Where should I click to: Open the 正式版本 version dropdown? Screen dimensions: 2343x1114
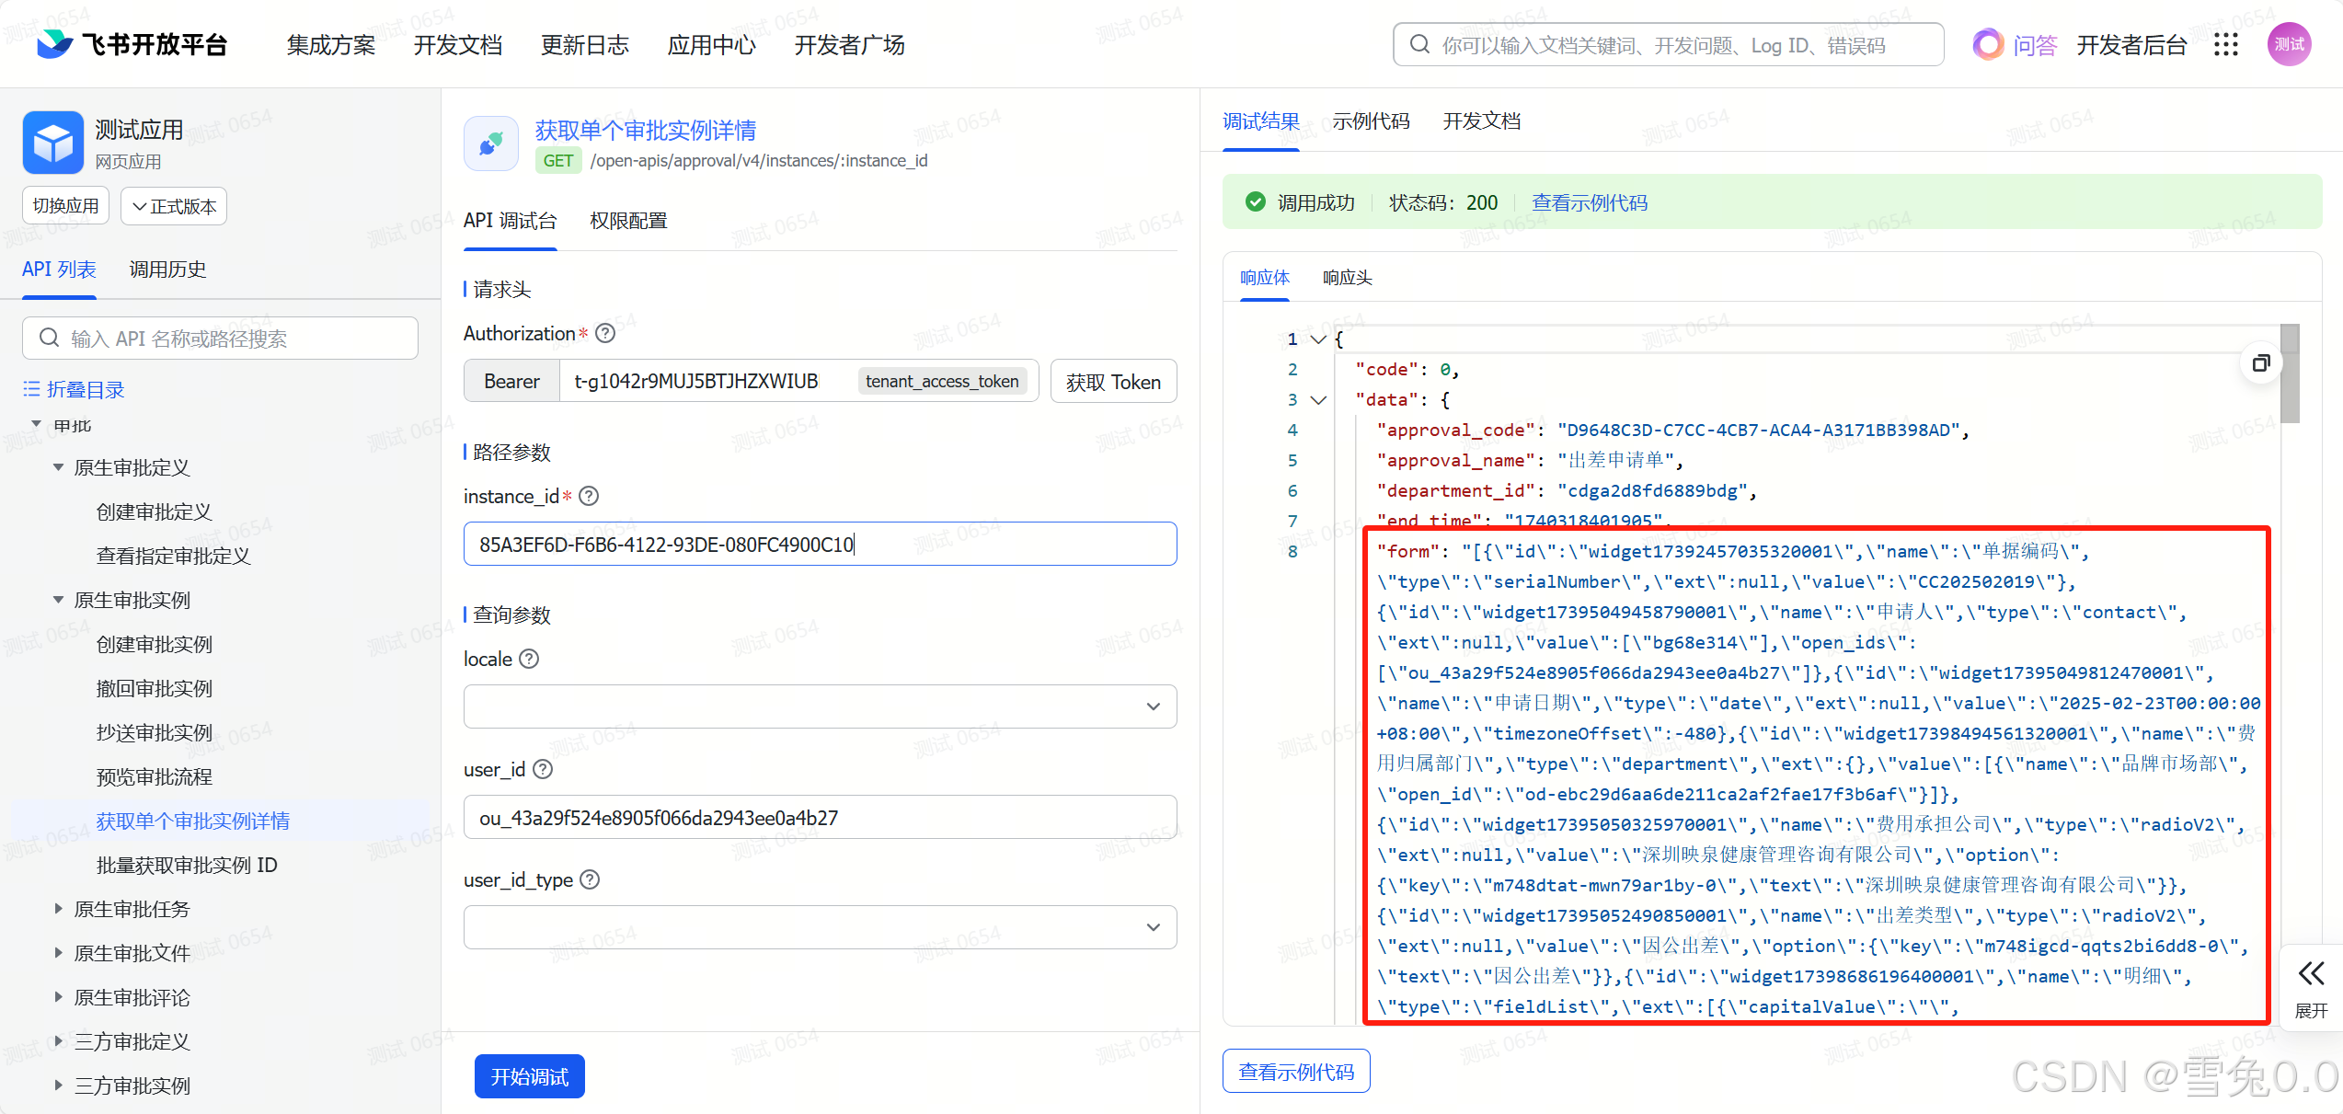click(x=174, y=206)
